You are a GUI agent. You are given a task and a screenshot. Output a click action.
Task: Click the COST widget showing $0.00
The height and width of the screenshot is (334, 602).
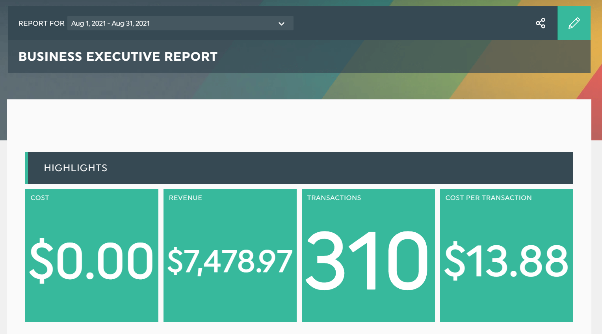point(92,256)
